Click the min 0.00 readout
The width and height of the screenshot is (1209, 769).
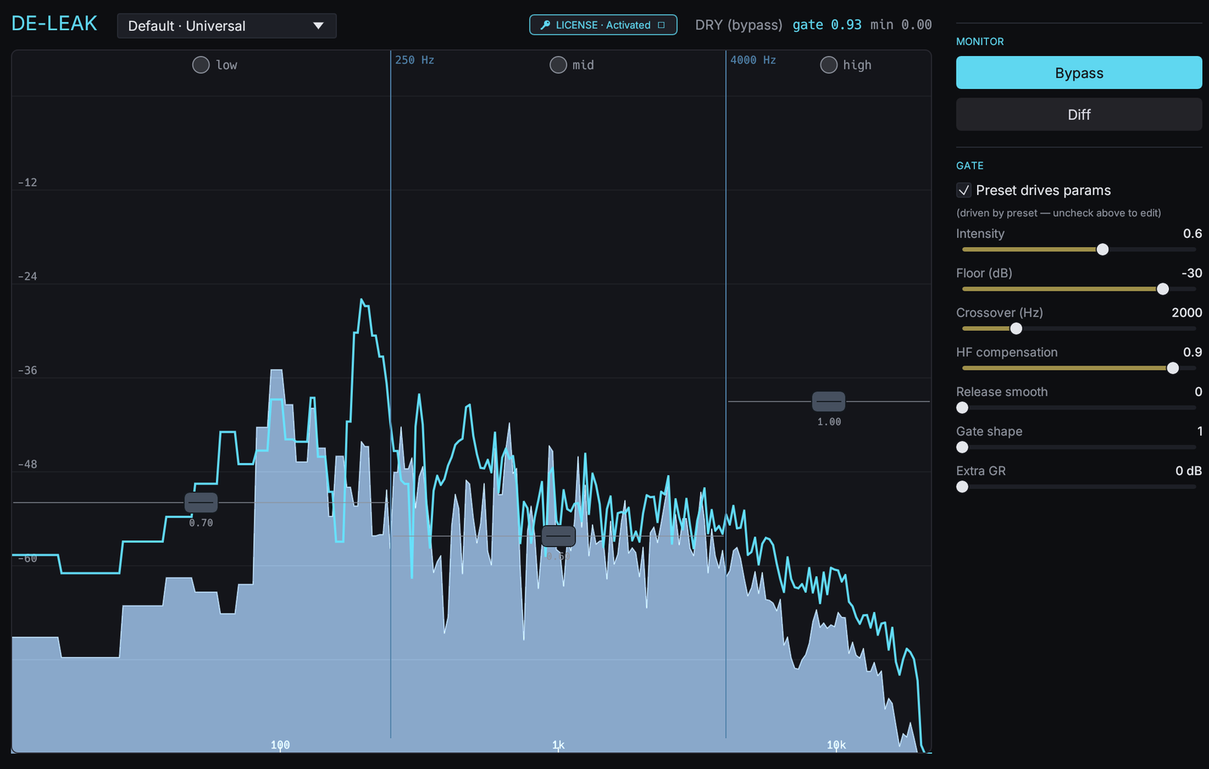tap(901, 25)
